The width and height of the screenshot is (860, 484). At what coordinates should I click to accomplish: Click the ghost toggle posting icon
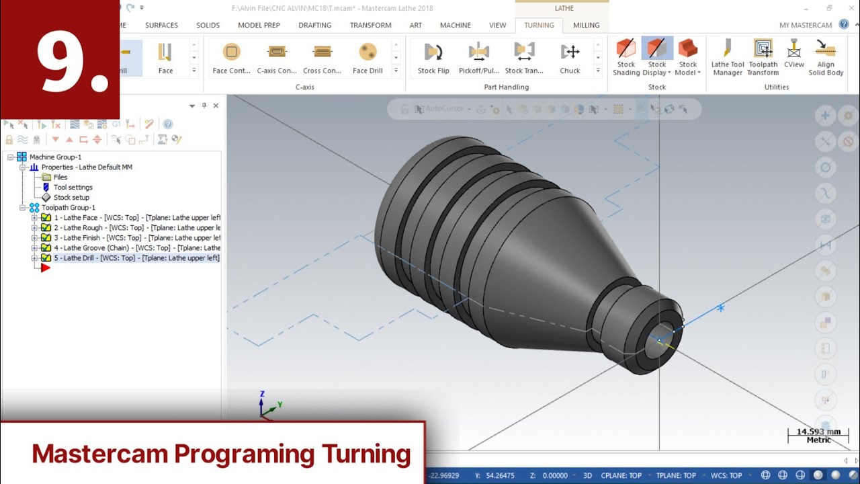click(x=36, y=140)
